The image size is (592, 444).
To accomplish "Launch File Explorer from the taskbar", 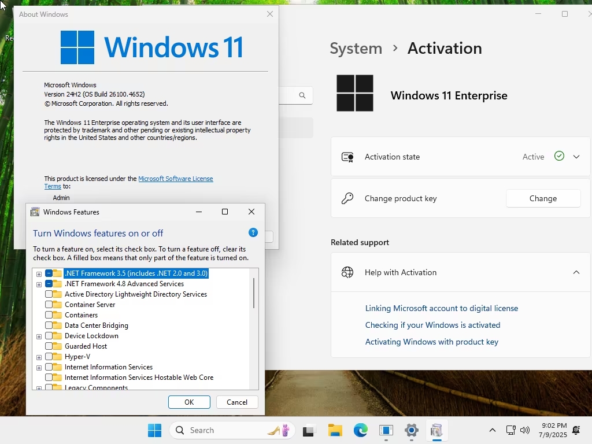I will point(335,430).
